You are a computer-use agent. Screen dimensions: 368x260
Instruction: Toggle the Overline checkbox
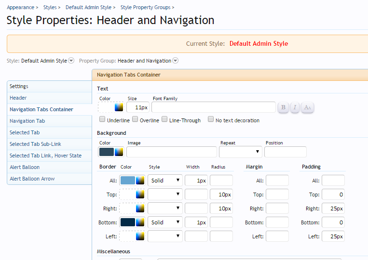[135, 119]
